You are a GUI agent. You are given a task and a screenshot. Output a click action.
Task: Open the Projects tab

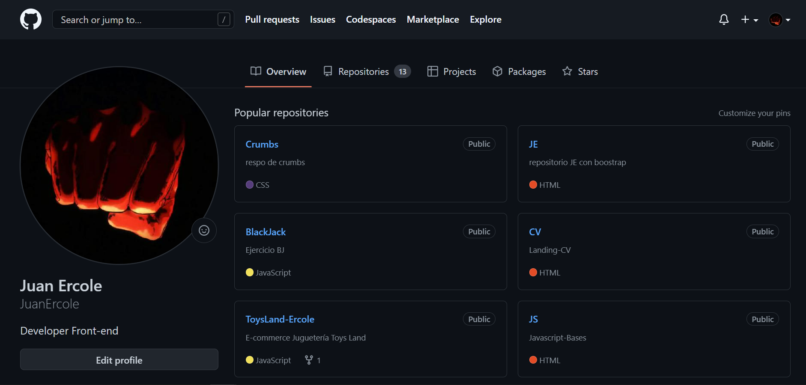coord(451,71)
